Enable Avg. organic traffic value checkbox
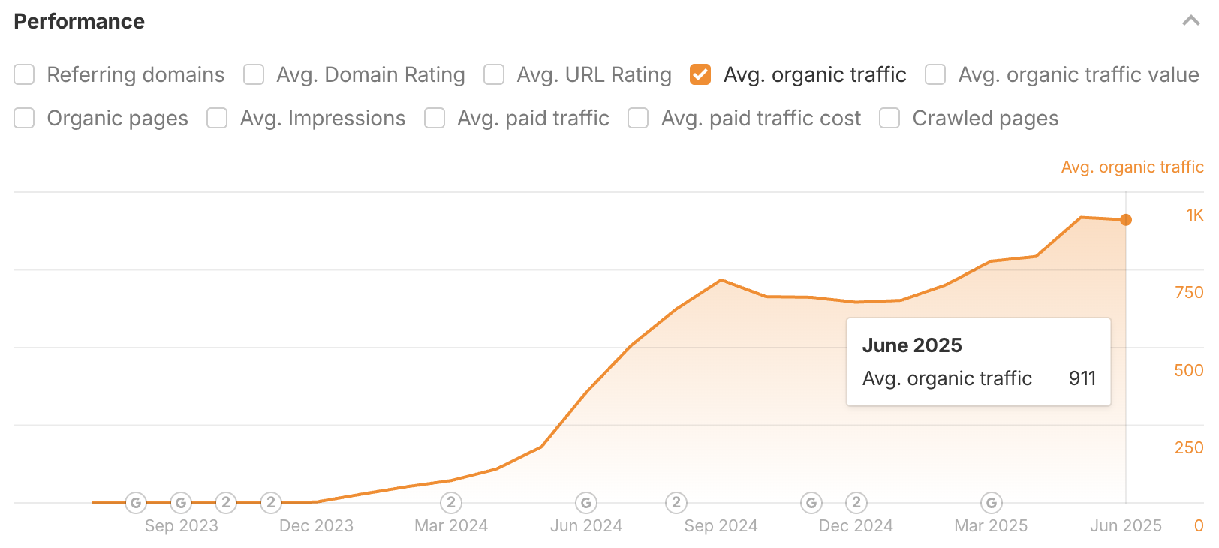The image size is (1219, 548). point(935,75)
